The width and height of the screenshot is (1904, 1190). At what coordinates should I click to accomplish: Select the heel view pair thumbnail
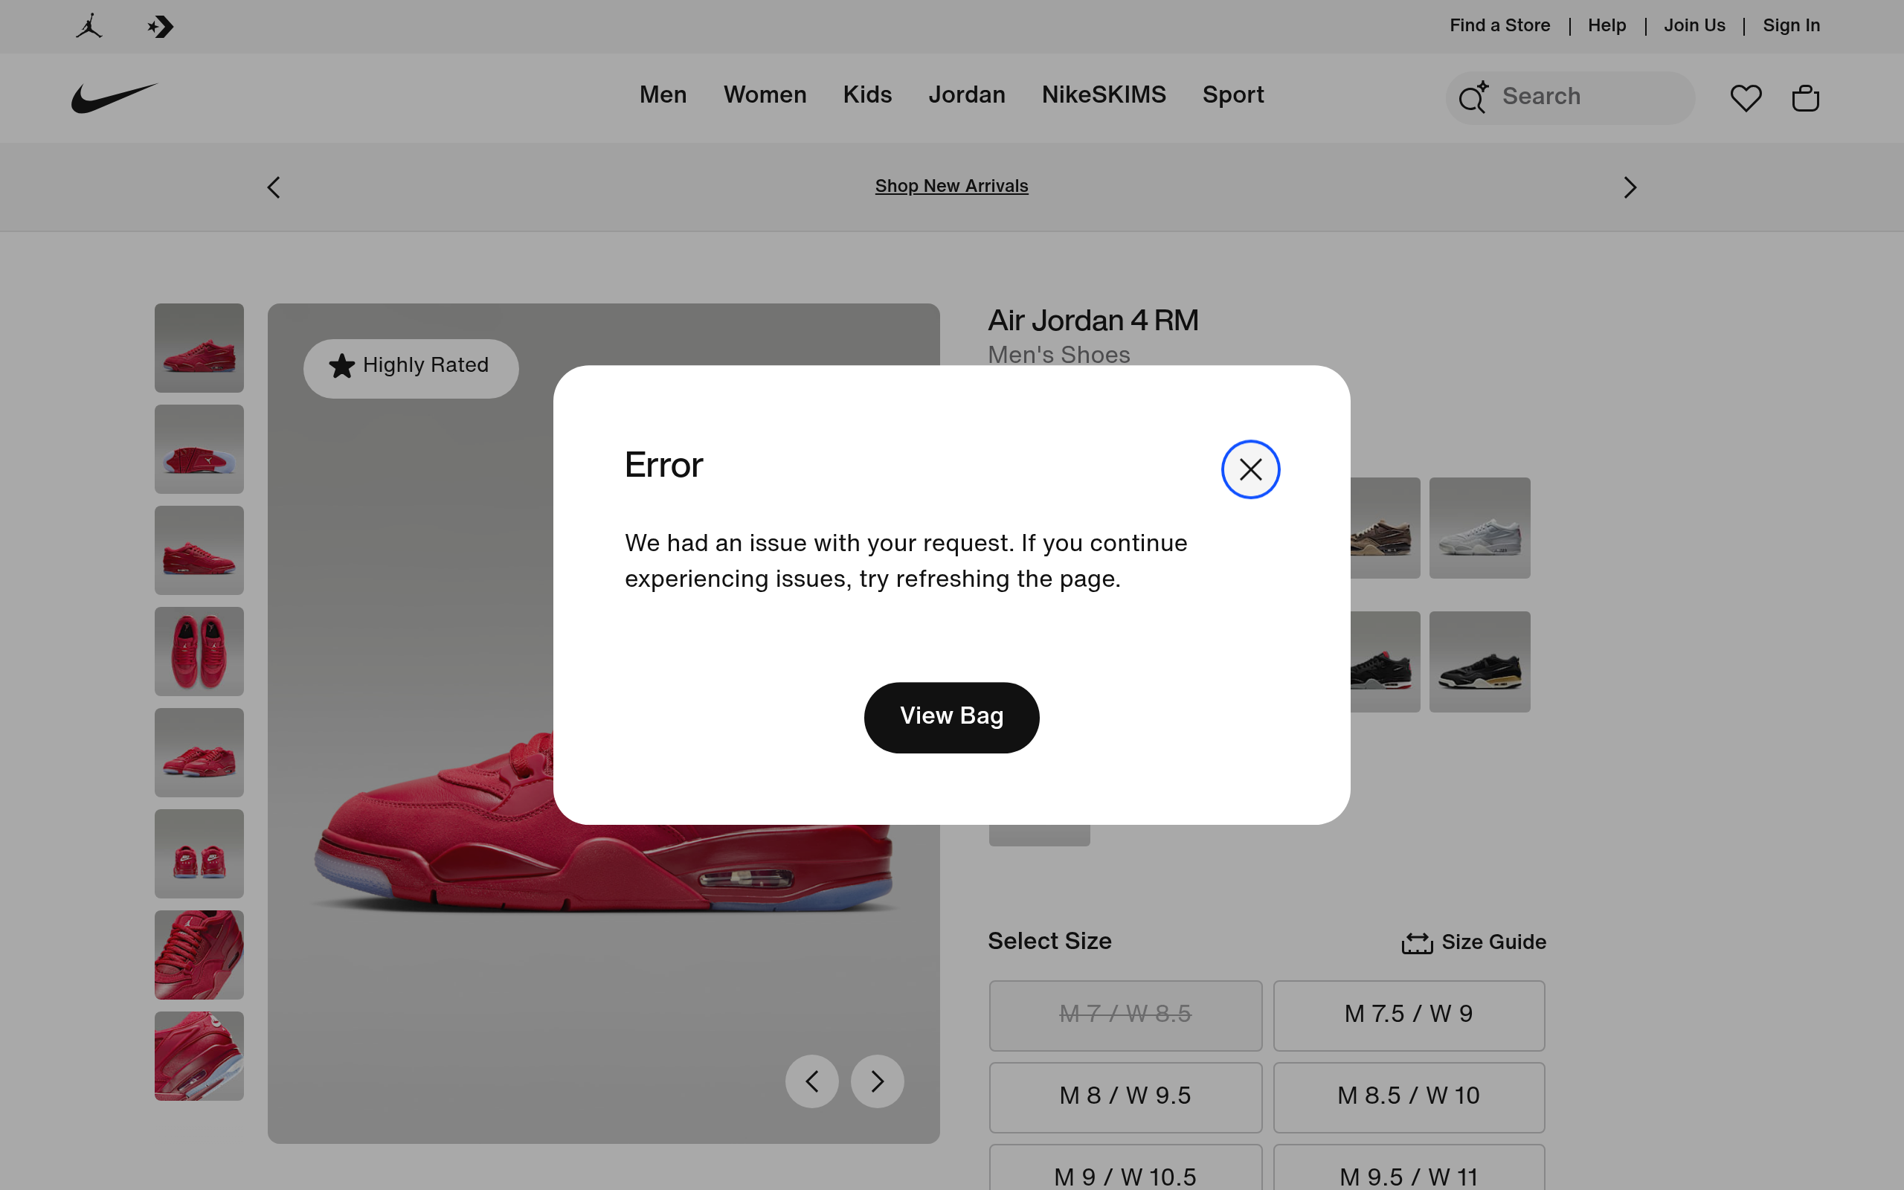point(199,854)
